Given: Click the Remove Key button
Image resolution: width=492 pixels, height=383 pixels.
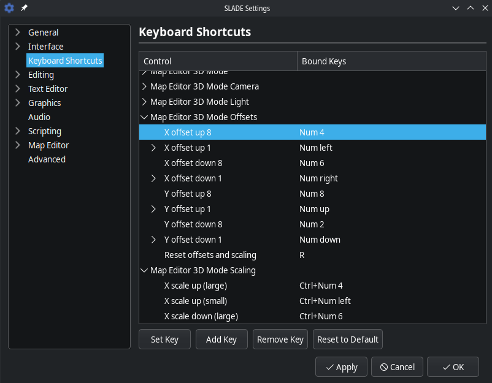Looking at the screenshot, I should pyautogui.click(x=280, y=339).
